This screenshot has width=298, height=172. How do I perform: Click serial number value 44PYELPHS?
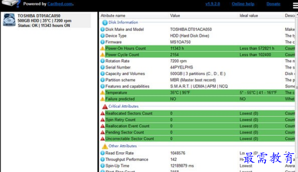[181, 67]
